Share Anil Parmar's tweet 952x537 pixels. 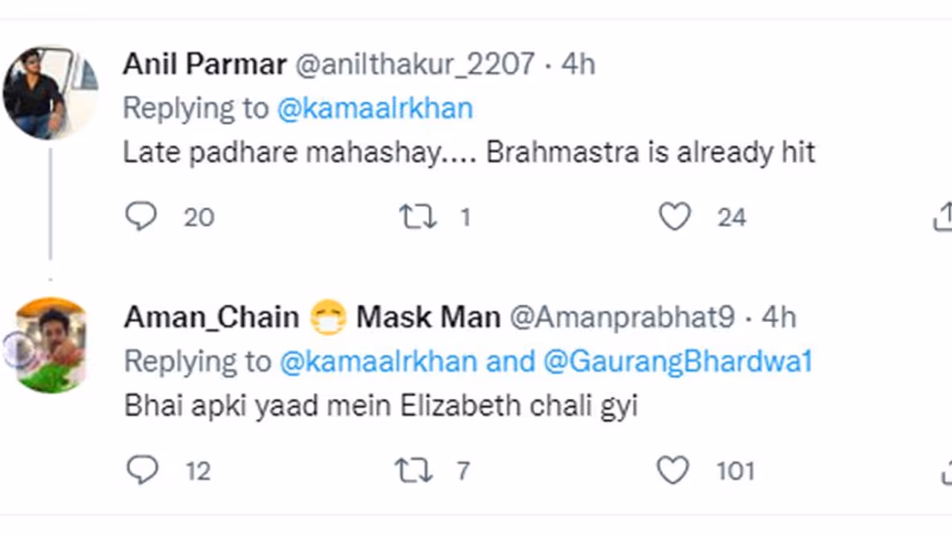pos(943,217)
